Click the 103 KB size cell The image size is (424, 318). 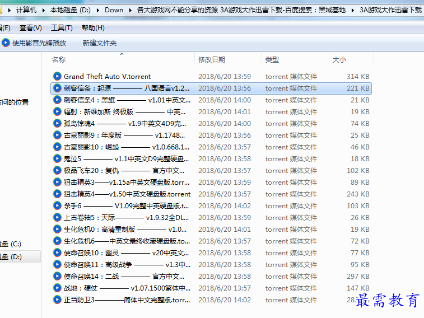coord(358,205)
